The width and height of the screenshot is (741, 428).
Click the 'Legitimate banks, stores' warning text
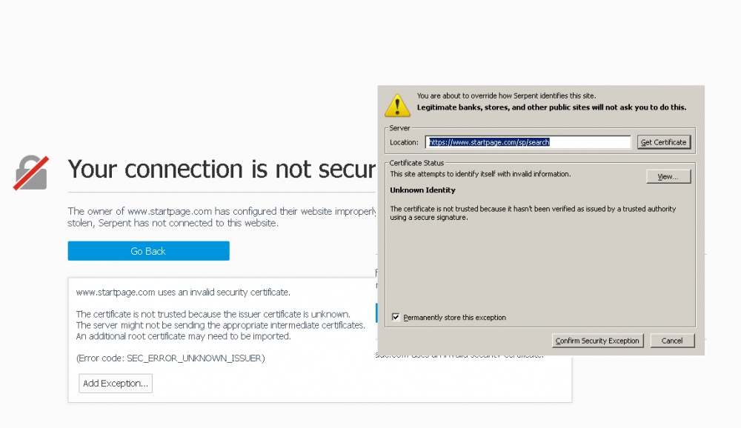click(551, 107)
